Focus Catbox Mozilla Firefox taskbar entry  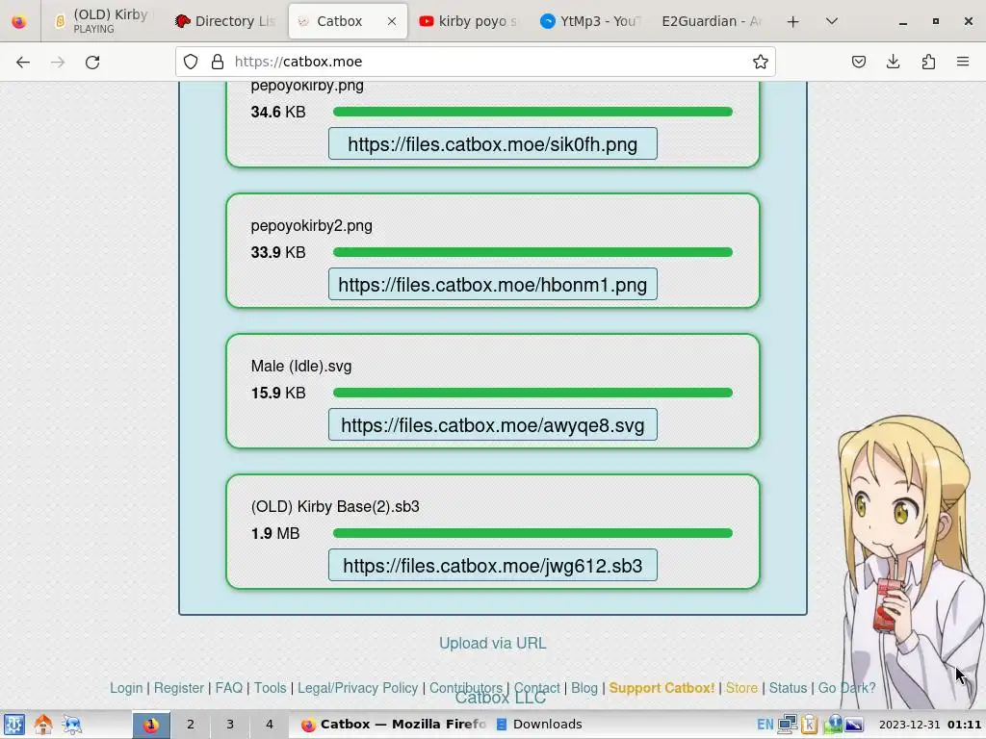click(x=394, y=725)
